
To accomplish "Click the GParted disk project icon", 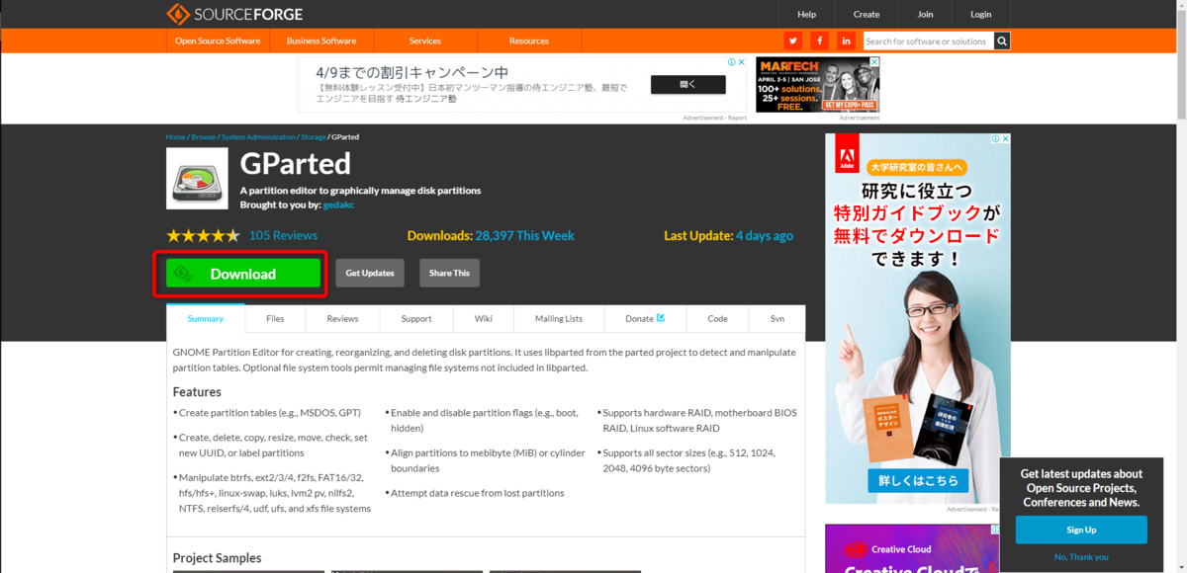I will click(197, 179).
